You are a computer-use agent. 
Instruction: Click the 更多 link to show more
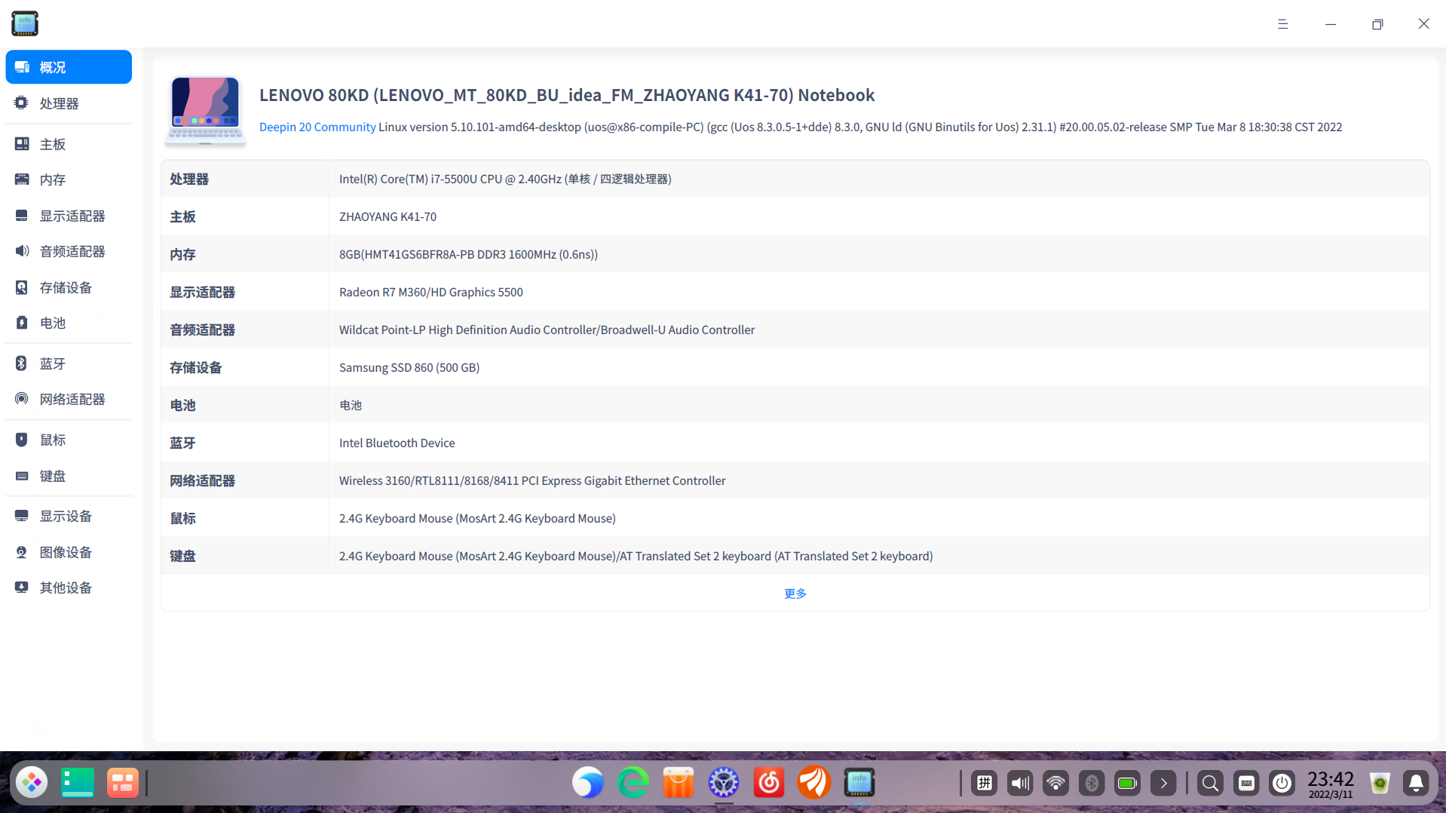click(795, 594)
